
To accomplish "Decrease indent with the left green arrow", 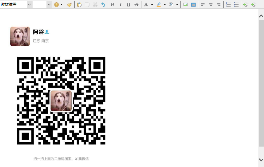I will click(x=245, y=5).
